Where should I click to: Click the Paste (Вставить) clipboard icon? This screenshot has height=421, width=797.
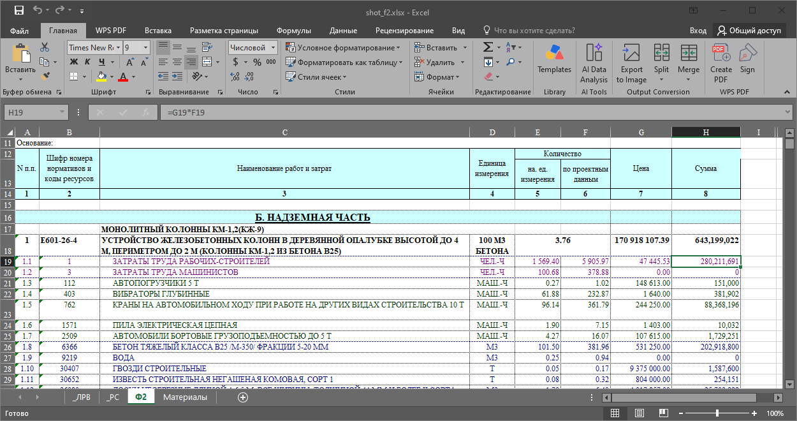tap(20, 54)
